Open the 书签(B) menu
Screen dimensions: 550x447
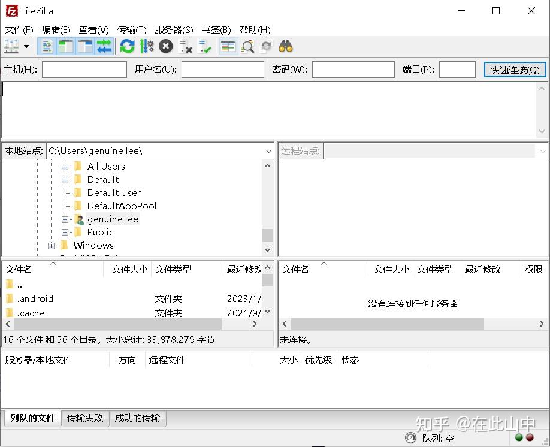216,30
